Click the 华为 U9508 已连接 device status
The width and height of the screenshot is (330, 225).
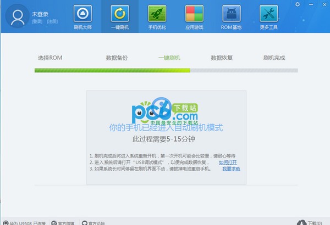[x=24, y=223]
